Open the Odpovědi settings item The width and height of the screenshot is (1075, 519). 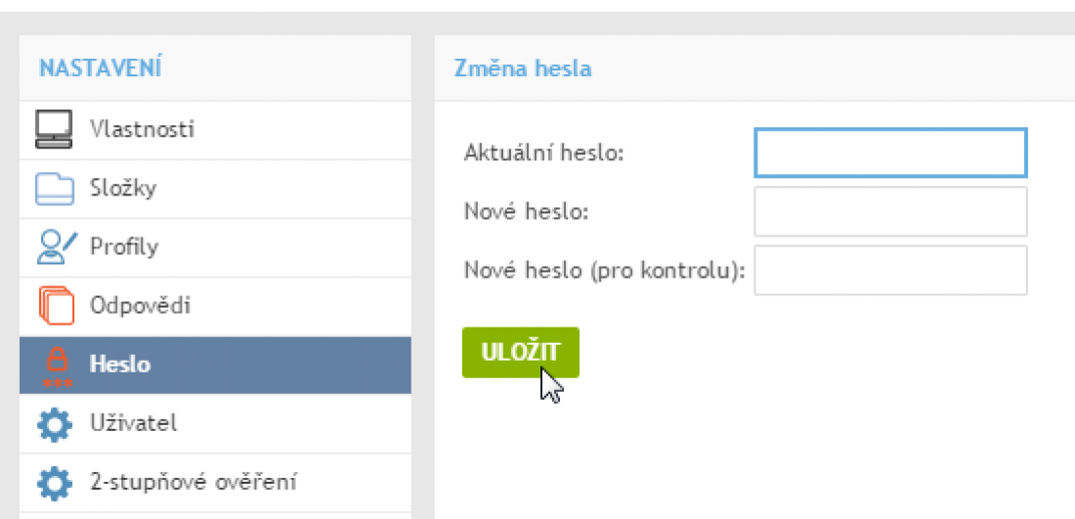point(140,305)
